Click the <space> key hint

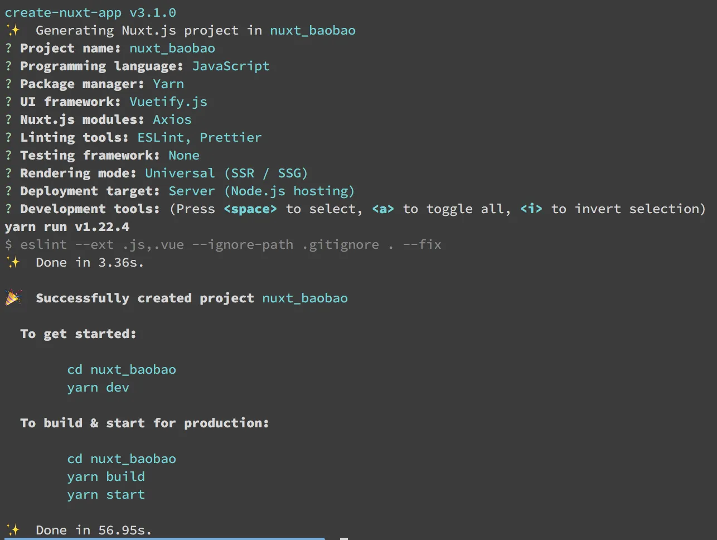pyautogui.click(x=250, y=209)
